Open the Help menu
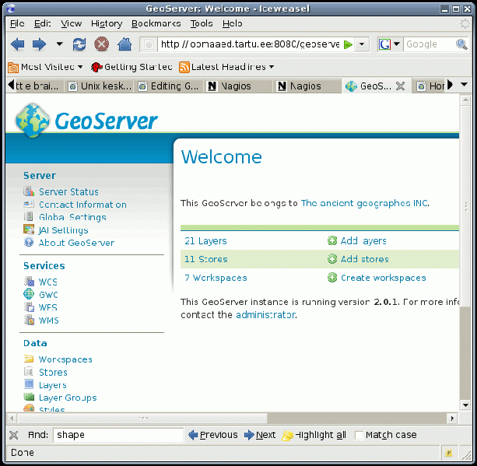 coord(232,23)
